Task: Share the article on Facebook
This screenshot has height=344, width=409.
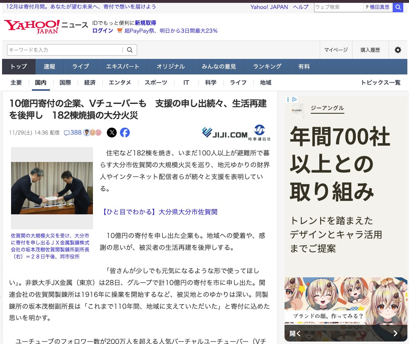Action: pyautogui.click(x=125, y=133)
